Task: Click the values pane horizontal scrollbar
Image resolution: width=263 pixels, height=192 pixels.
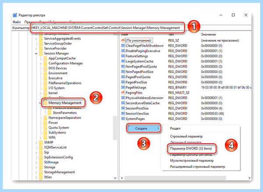Action: 175,178
